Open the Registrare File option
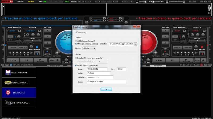 [x=19, y=72]
